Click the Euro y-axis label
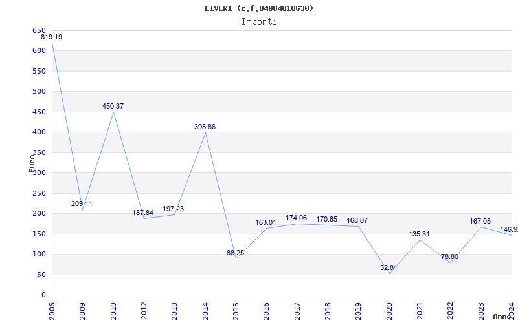Image resolution: width=518 pixels, height=323 pixels. point(32,163)
